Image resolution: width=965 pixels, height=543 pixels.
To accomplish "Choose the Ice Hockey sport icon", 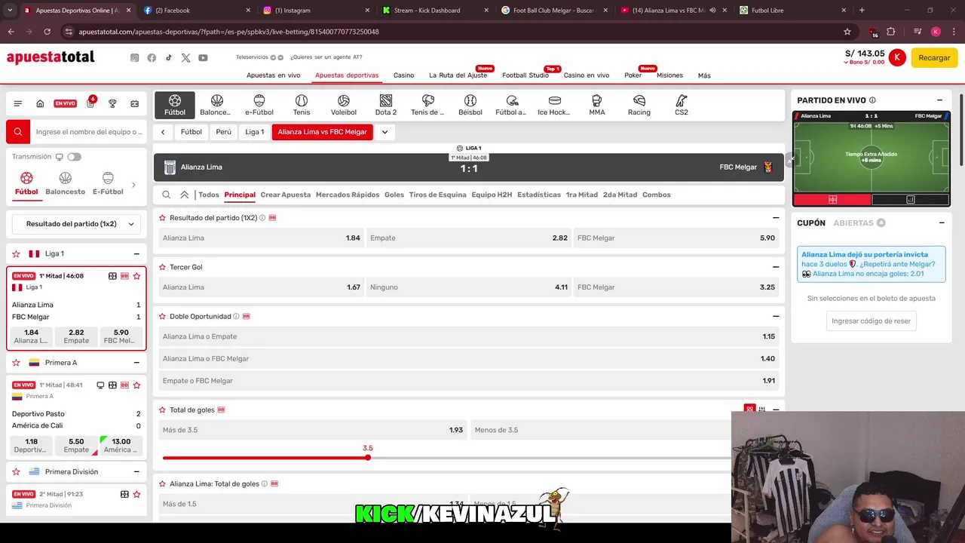I will [554, 106].
